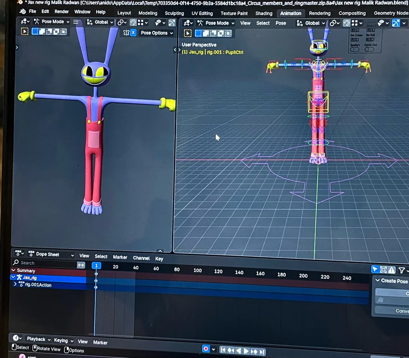Toggle right viewport gizmo display
Viewport: 409px width, 358px height.
click(396, 23)
